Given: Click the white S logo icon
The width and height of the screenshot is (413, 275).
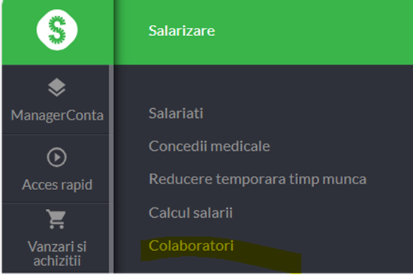Looking at the screenshot, I should coord(57,30).
